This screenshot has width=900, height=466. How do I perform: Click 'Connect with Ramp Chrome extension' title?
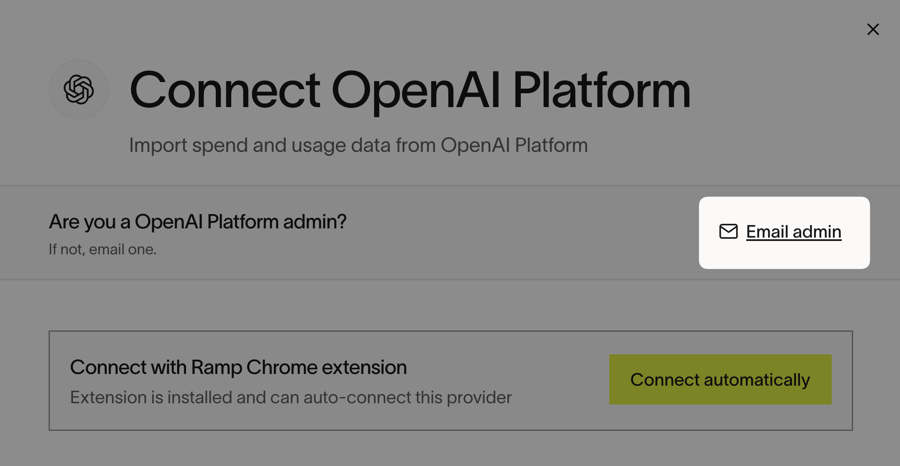[x=238, y=367]
